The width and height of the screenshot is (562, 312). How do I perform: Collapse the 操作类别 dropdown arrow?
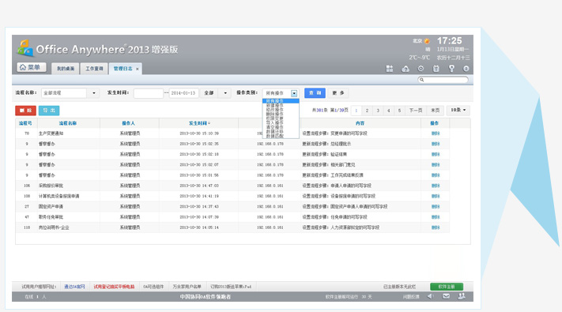click(294, 93)
